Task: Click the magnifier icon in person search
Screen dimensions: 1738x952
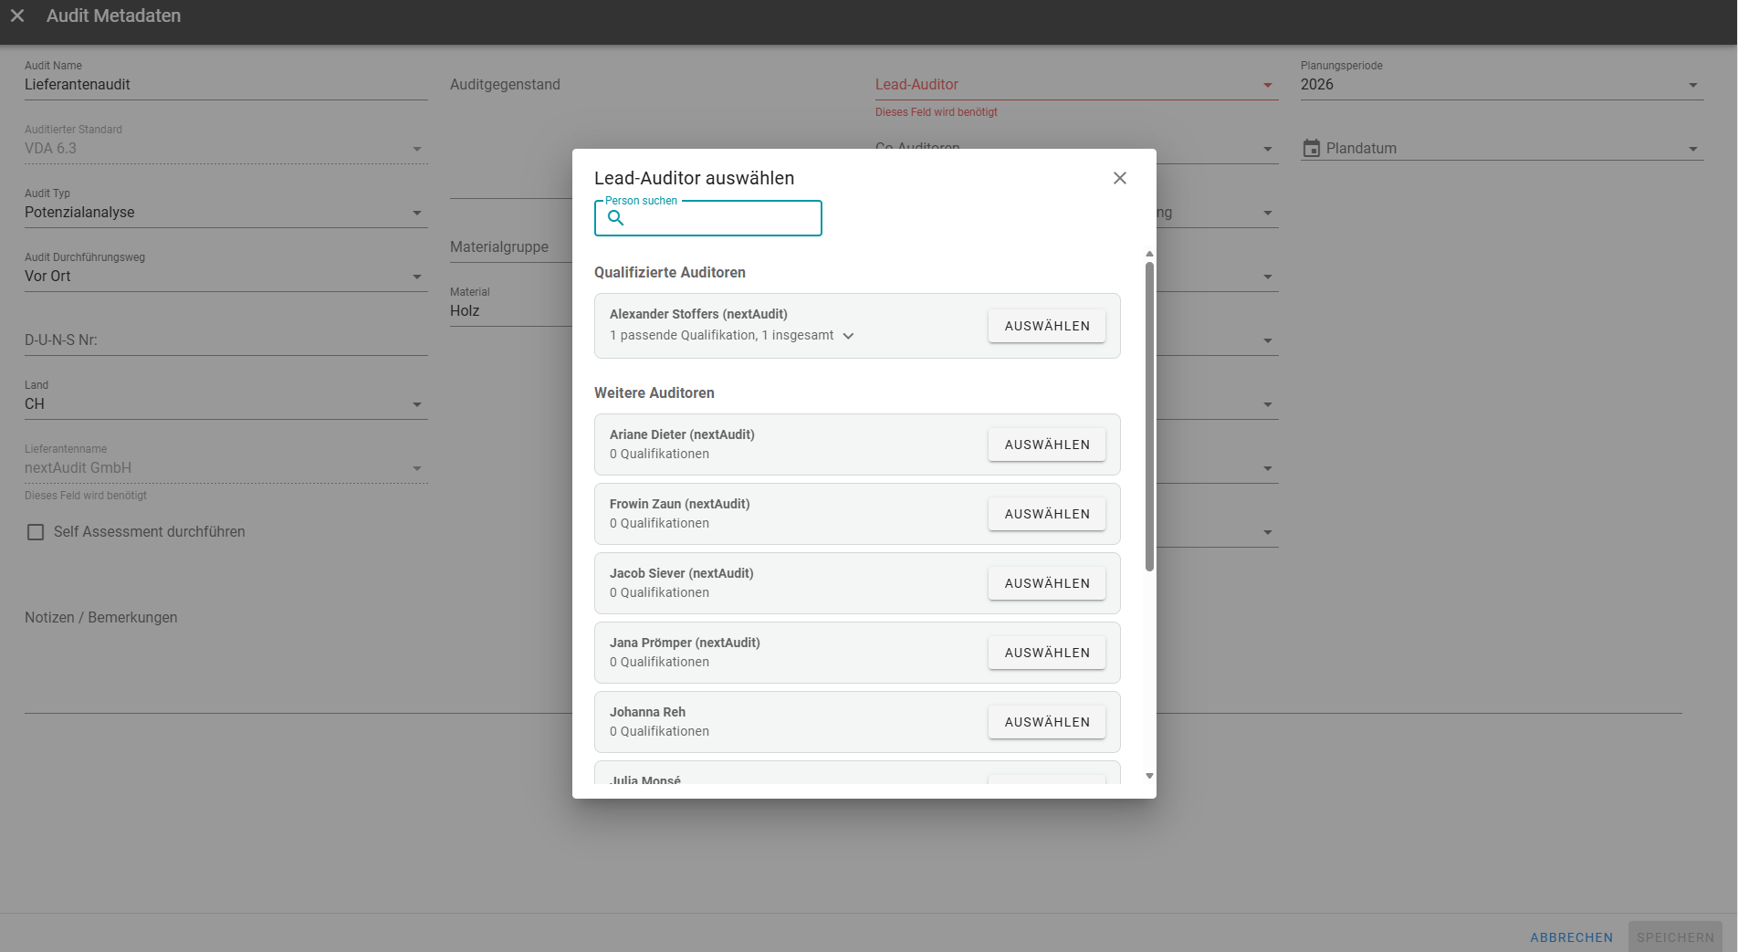Action: (616, 218)
